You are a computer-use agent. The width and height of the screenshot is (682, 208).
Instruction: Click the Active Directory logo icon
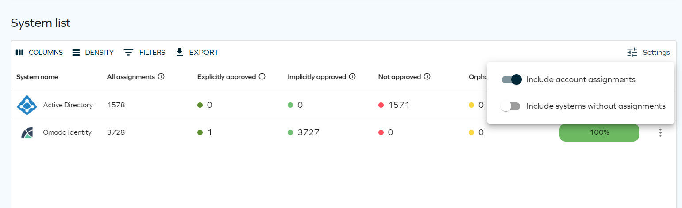[27, 105]
